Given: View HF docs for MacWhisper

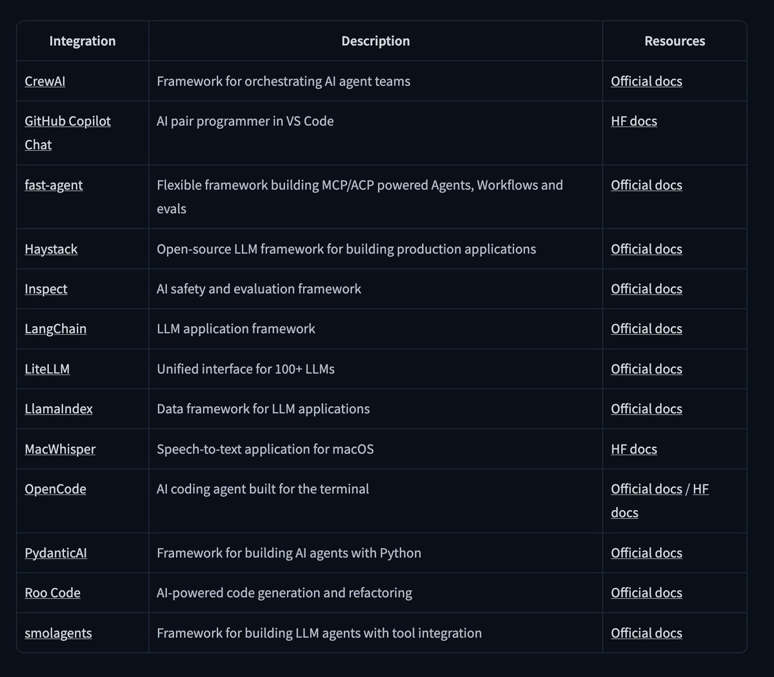Looking at the screenshot, I should pyautogui.click(x=634, y=449).
